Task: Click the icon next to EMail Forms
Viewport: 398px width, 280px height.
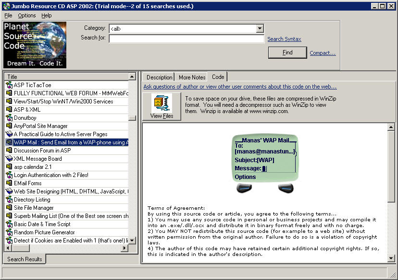Action: (x=9, y=183)
